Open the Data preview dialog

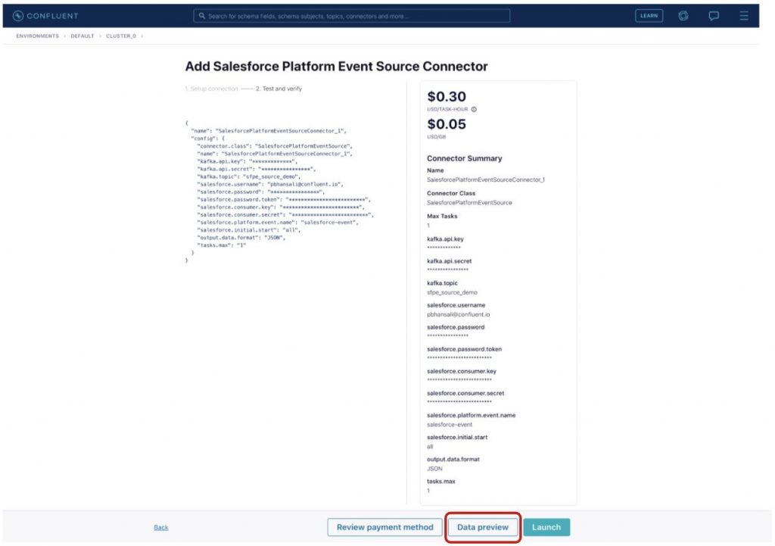coord(483,527)
